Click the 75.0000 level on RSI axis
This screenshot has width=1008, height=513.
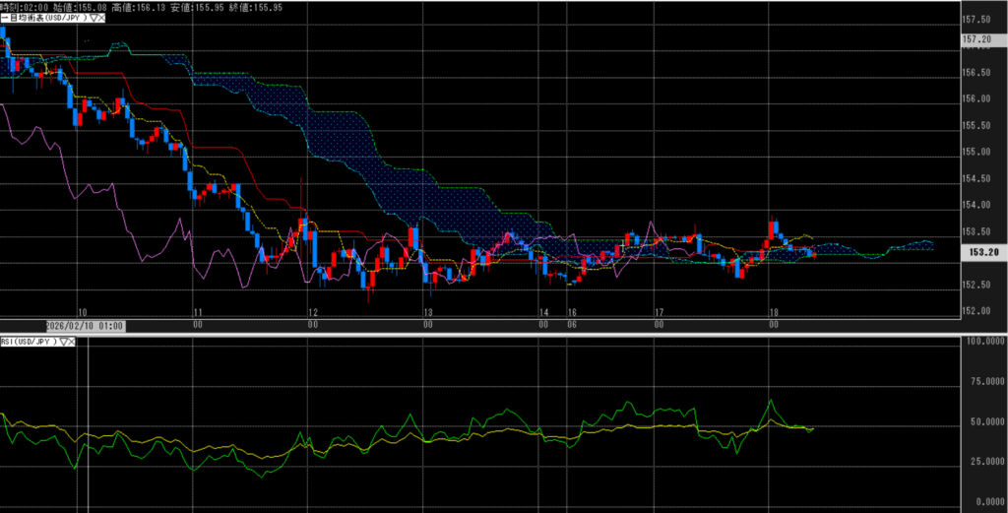(x=980, y=381)
